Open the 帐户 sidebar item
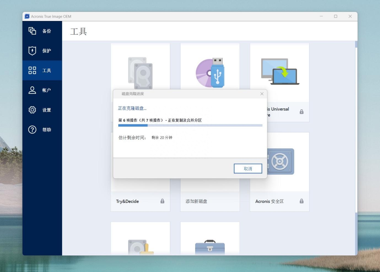Image resolution: width=380 pixels, height=272 pixels. coord(42,90)
